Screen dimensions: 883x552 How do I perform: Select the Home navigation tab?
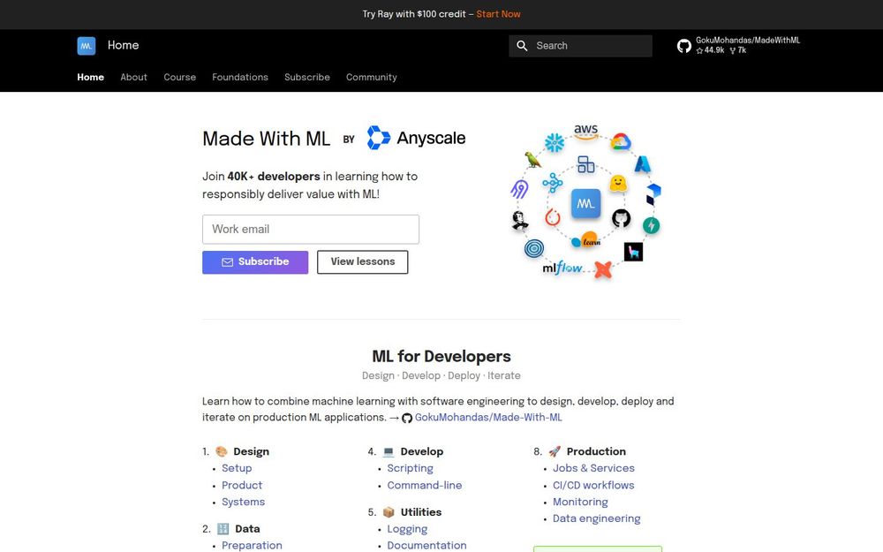point(91,77)
